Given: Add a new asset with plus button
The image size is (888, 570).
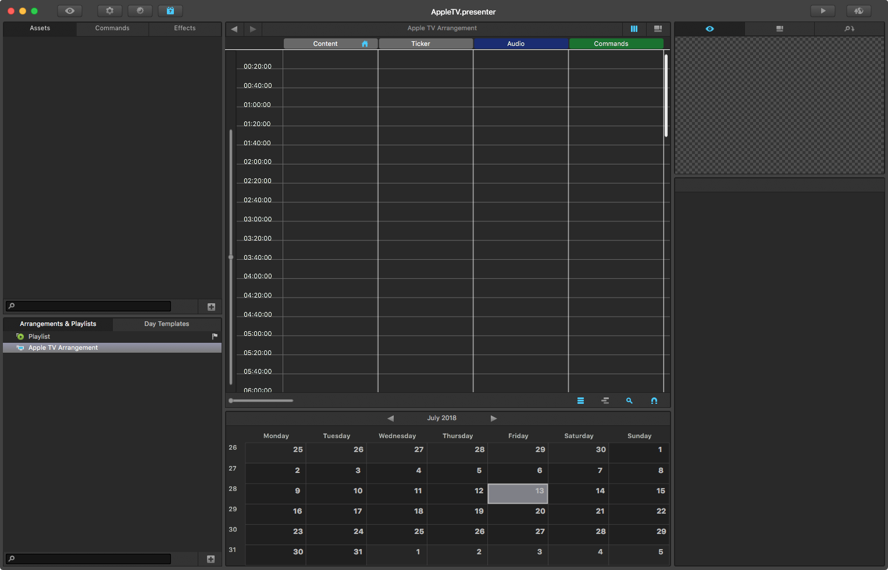Looking at the screenshot, I should coord(211,307).
